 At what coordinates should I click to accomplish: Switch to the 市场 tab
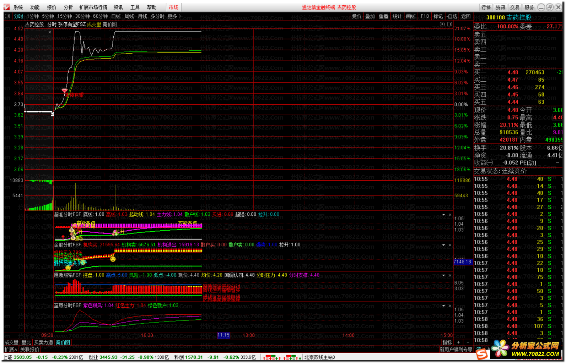point(174,7)
